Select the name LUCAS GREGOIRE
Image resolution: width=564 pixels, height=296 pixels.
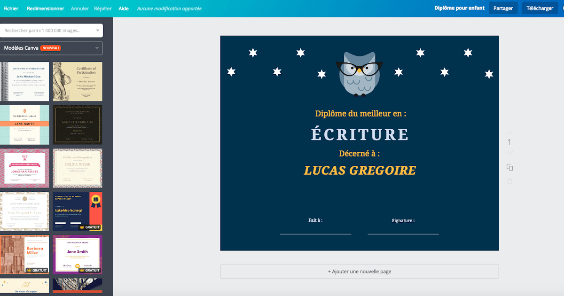click(360, 170)
